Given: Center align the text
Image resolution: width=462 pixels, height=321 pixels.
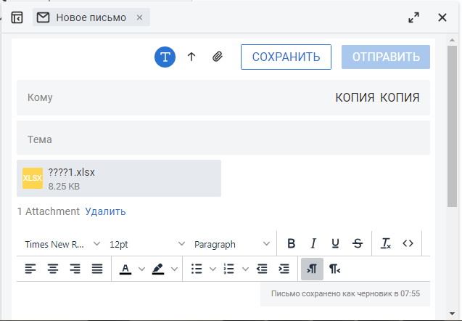Looking at the screenshot, I should [x=53, y=269].
